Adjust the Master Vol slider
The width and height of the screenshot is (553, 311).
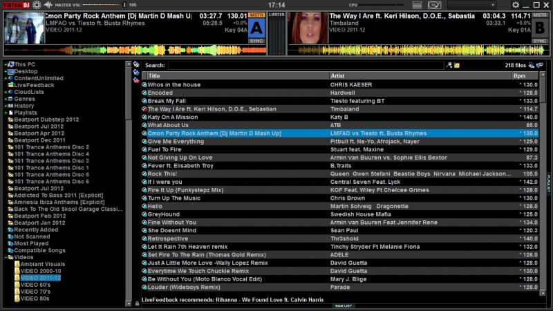tap(104, 5)
